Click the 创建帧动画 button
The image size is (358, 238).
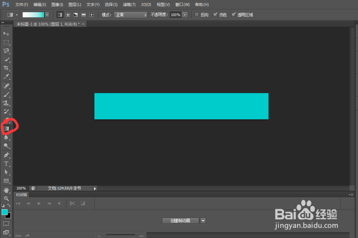coord(180,221)
